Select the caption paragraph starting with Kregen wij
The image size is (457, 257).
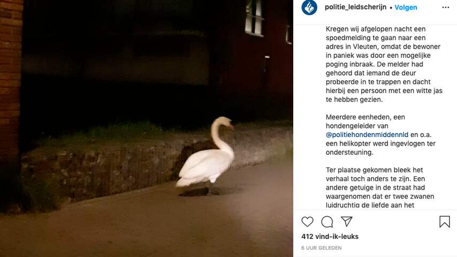(x=384, y=64)
